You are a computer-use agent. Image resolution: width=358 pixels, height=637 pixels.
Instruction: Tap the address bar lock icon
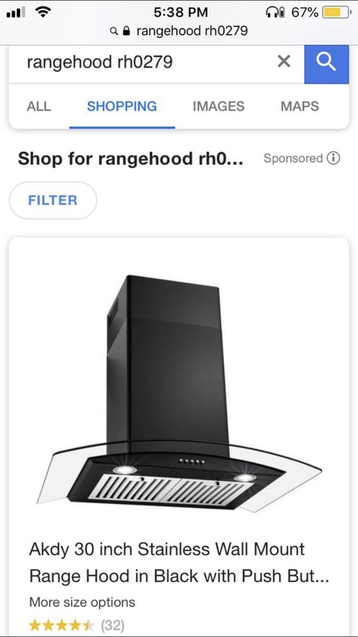coord(126,31)
